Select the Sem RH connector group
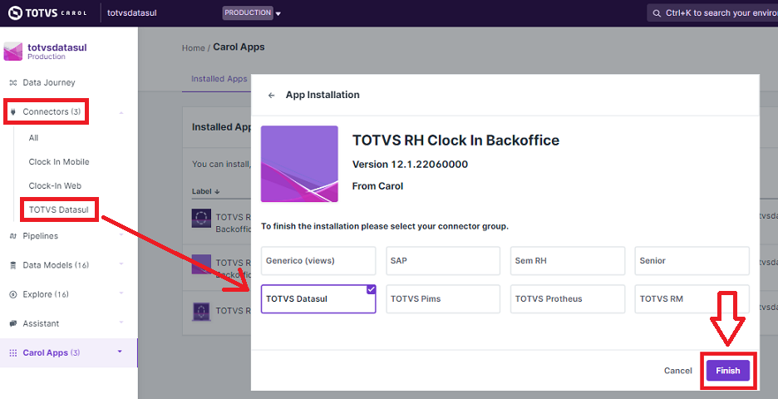Screen dimensions: 778x399 click(x=568, y=260)
